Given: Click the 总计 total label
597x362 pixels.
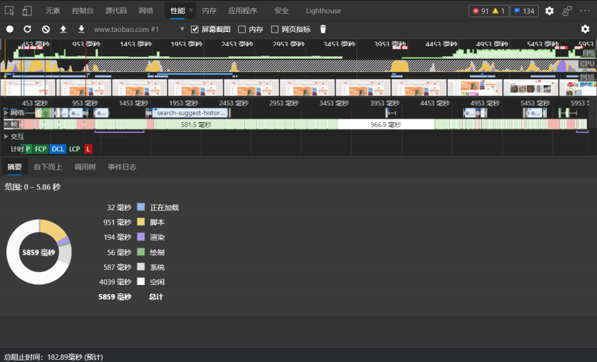Looking at the screenshot, I should click(155, 297).
